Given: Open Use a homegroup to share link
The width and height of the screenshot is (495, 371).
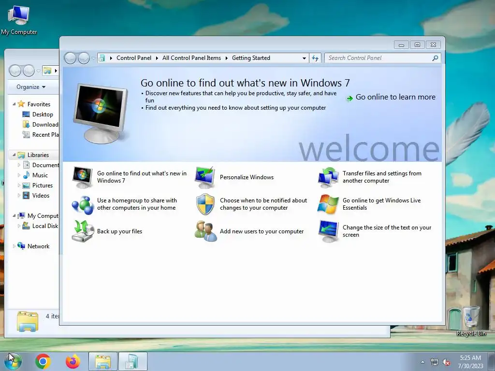Looking at the screenshot, I should point(137,204).
